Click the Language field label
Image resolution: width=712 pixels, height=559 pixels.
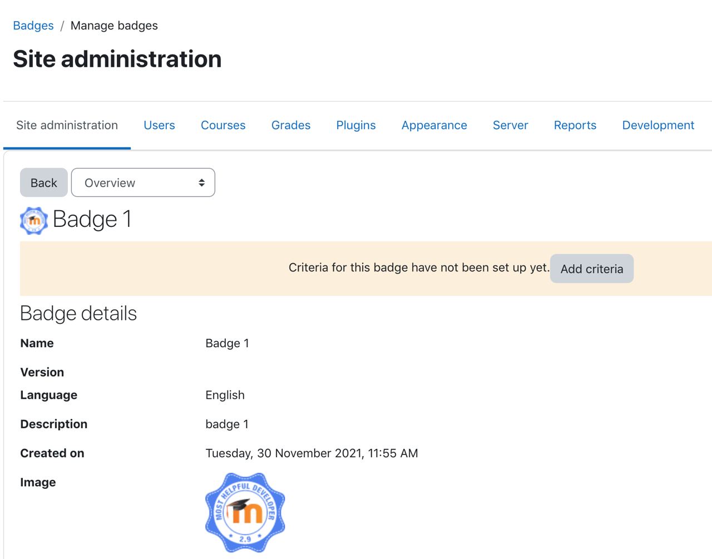49,395
